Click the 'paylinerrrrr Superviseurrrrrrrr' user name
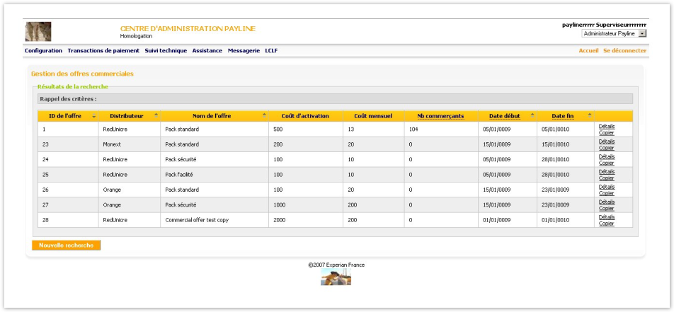 (604, 25)
